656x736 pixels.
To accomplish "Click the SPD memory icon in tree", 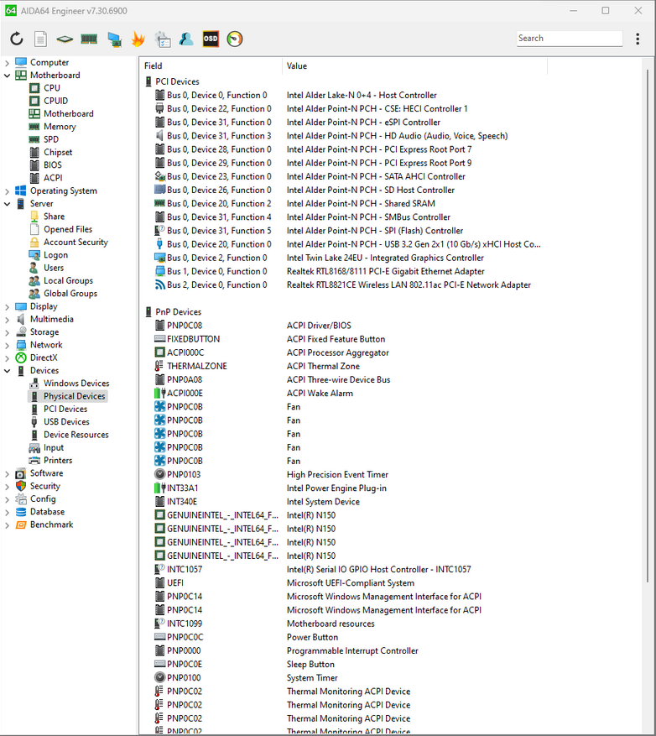I will [34, 139].
